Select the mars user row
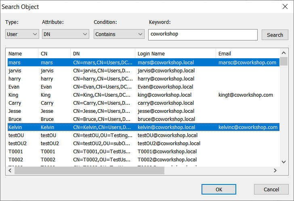 click(x=143, y=63)
